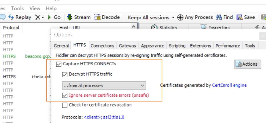This screenshot has width=266, height=123.
Task: Enable Check for certificate revocation
Action: point(65,105)
